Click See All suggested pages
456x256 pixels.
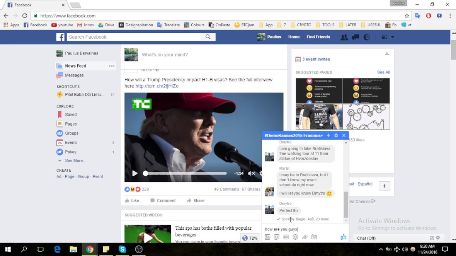pos(384,72)
